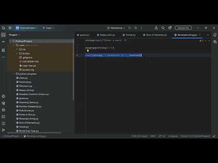
Task: Open Factorial.py in the project tree
Action: (x=24, y=82)
